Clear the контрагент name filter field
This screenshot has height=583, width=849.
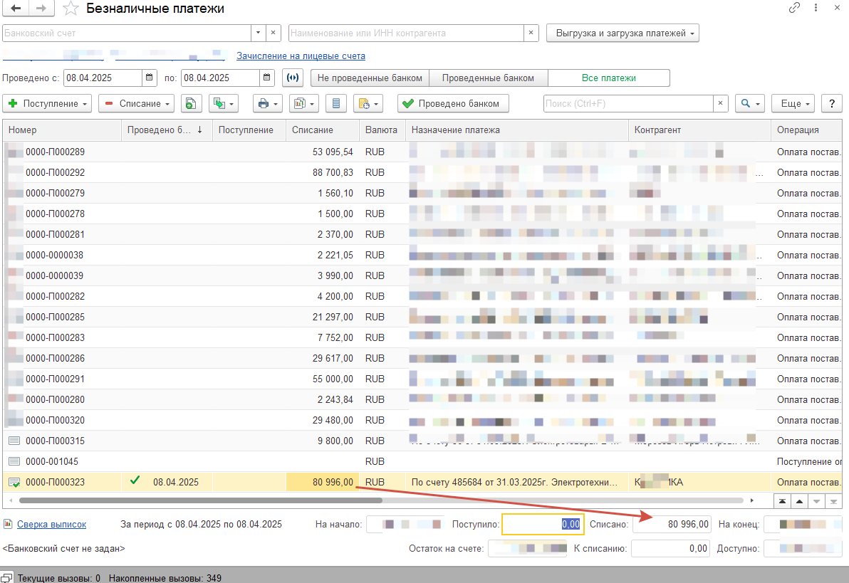pos(531,33)
